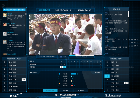Click the highlighted second inning 3 cell
This screenshot has width=140, height=98.
point(65,67)
